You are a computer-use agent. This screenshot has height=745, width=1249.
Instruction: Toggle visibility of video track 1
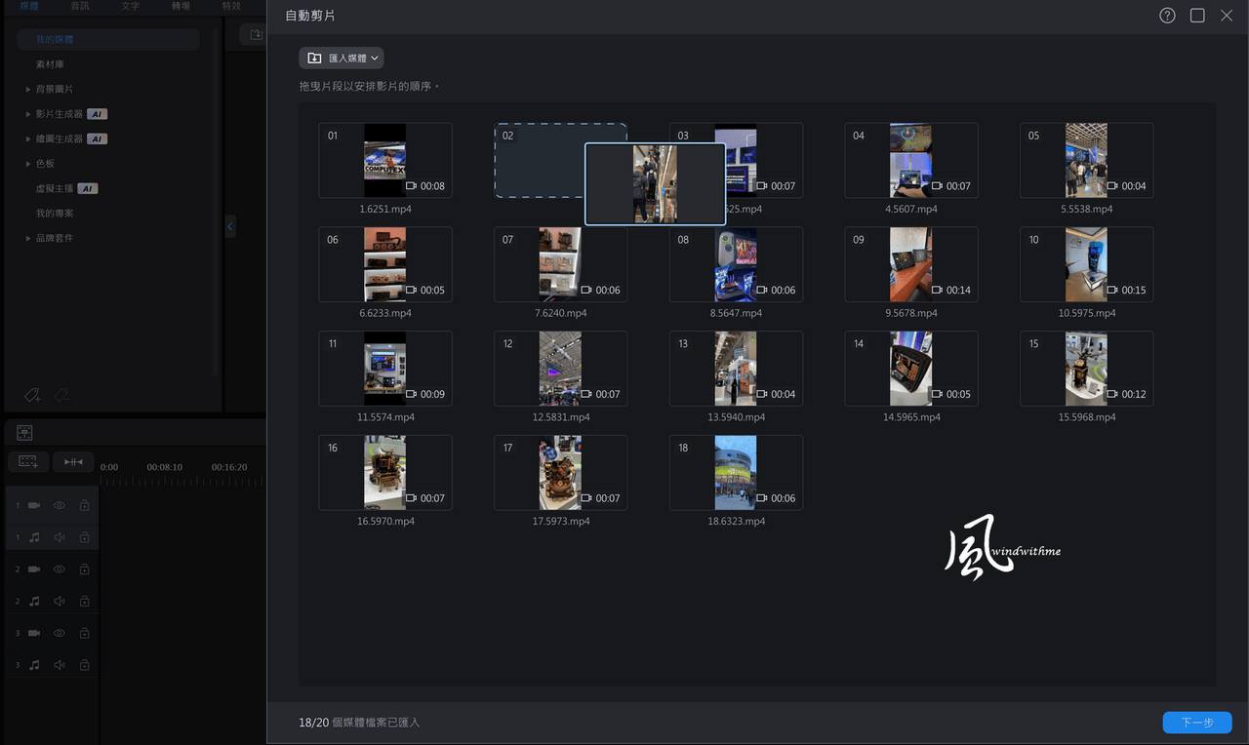60,506
